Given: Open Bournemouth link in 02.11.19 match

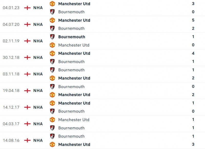Looking at the screenshot, I should [71, 37].
